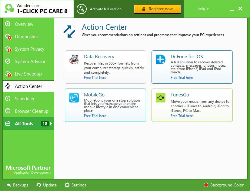Click the '1-CLICK PC CARE 8' title text
This screenshot has height=191, width=250.
[42, 11]
